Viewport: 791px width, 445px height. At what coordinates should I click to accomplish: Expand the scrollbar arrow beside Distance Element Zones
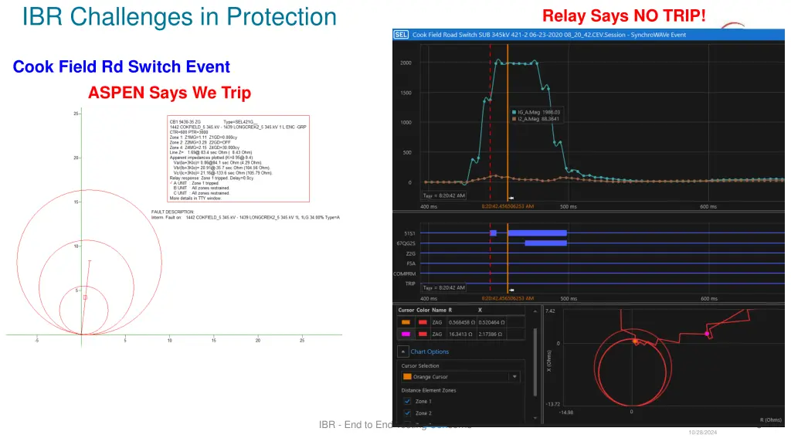(x=535, y=418)
